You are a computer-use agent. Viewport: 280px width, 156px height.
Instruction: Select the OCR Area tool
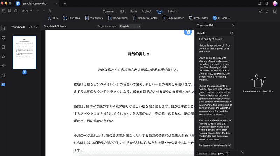click(x=72, y=18)
